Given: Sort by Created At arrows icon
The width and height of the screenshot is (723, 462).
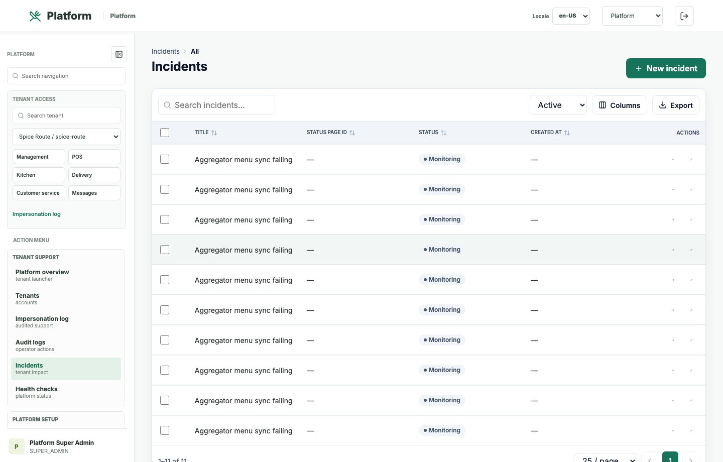Looking at the screenshot, I should tap(567, 133).
